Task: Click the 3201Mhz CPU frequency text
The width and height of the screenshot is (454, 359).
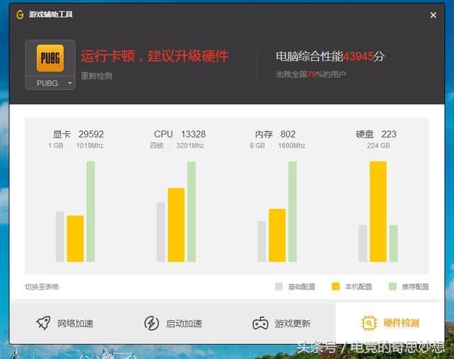Action: [x=190, y=145]
